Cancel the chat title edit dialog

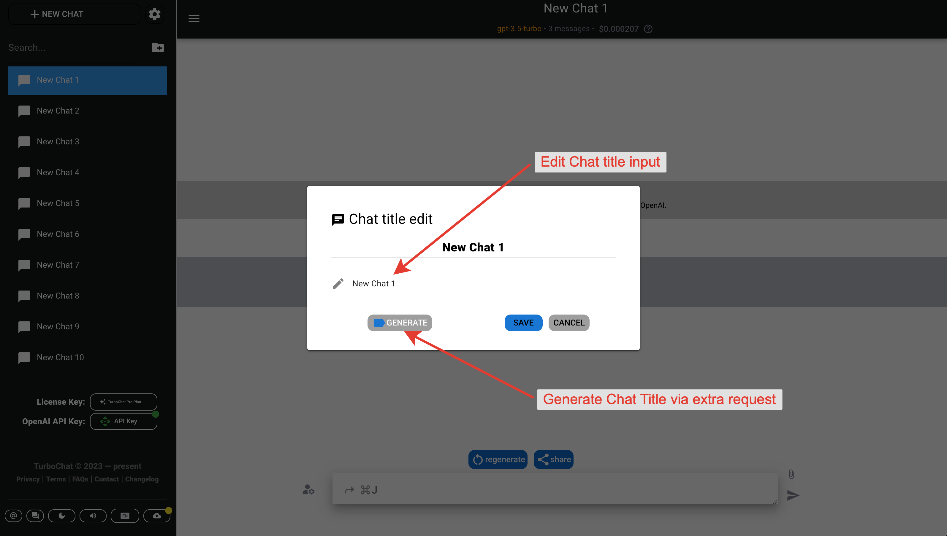point(568,323)
